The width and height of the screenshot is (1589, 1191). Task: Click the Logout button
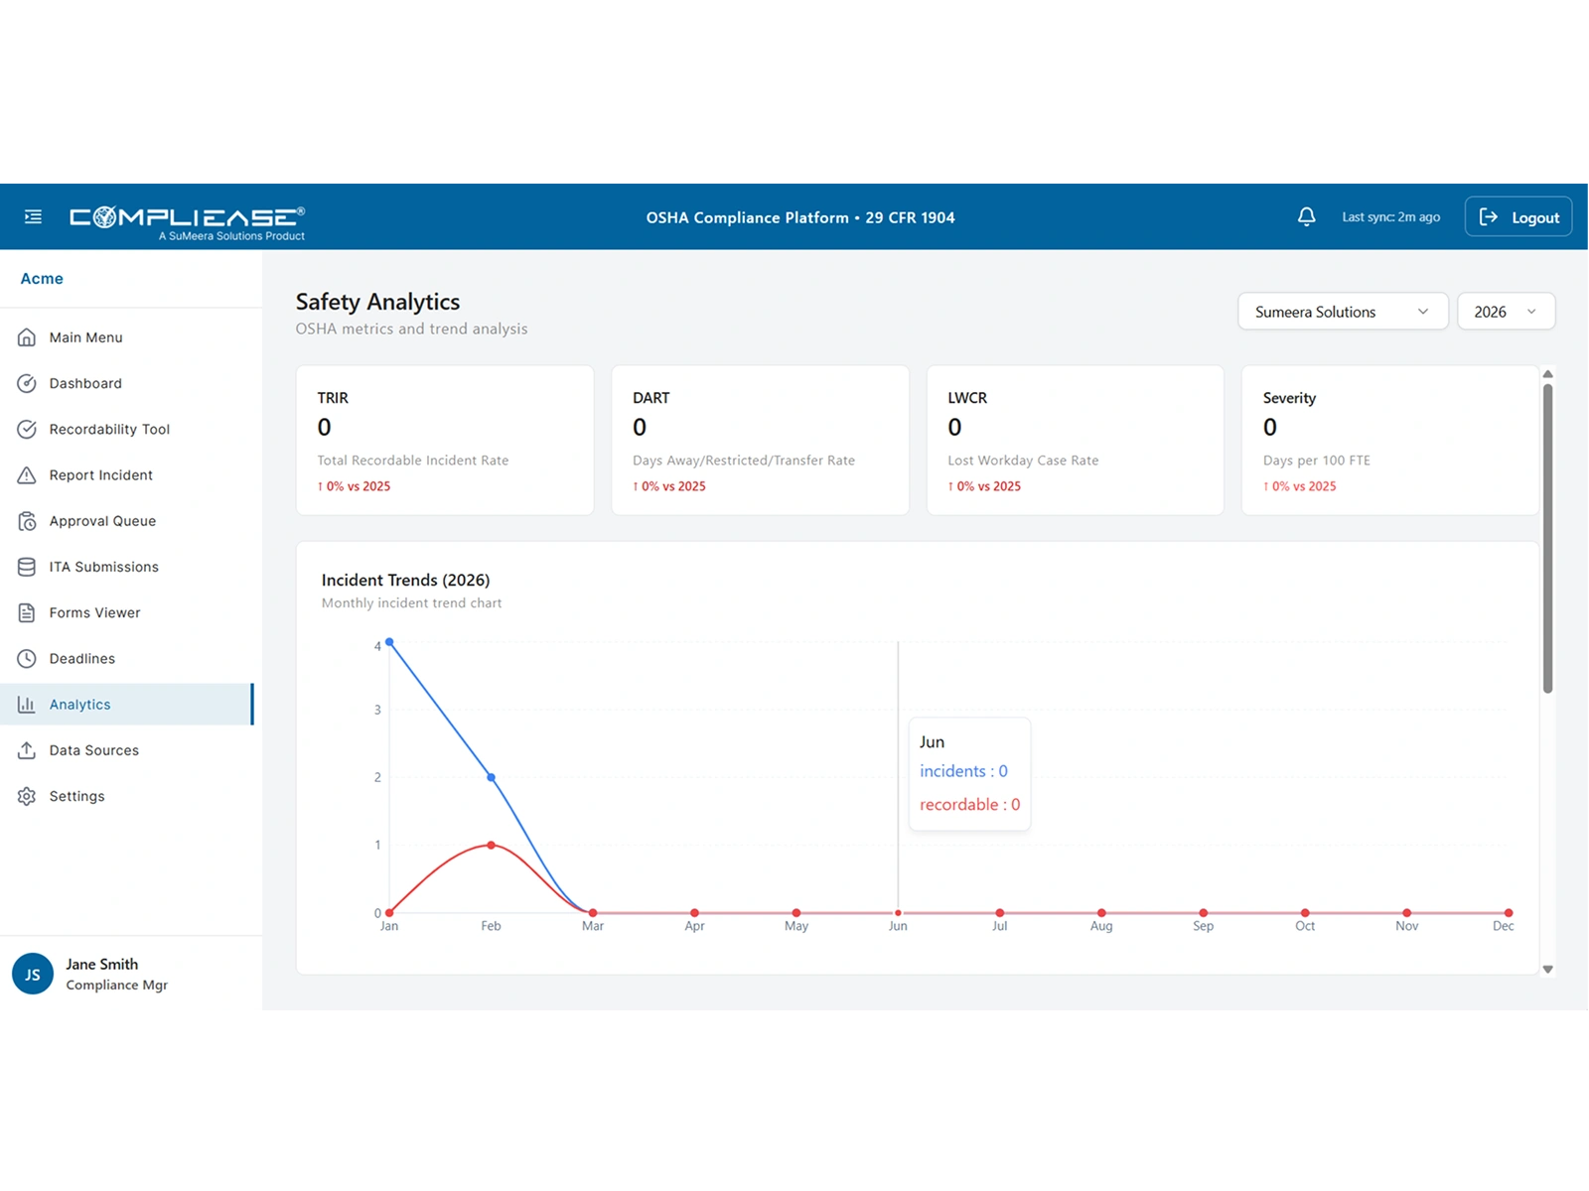pyautogui.click(x=1517, y=216)
